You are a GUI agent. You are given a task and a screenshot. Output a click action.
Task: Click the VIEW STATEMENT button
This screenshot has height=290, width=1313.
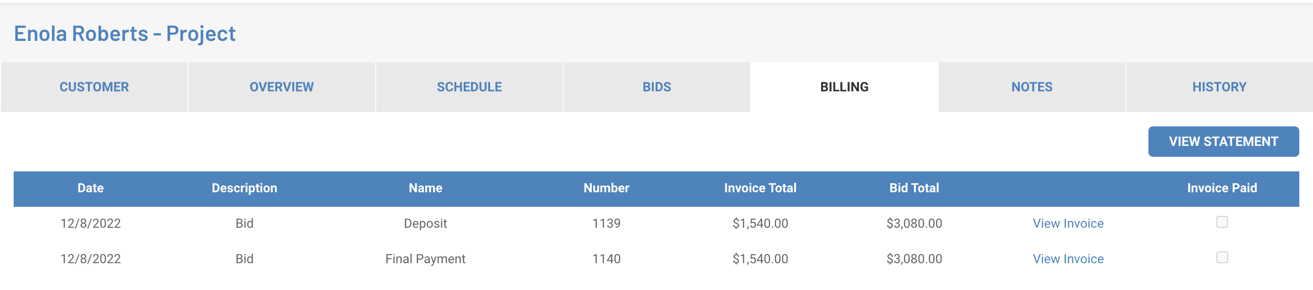(x=1223, y=141)
